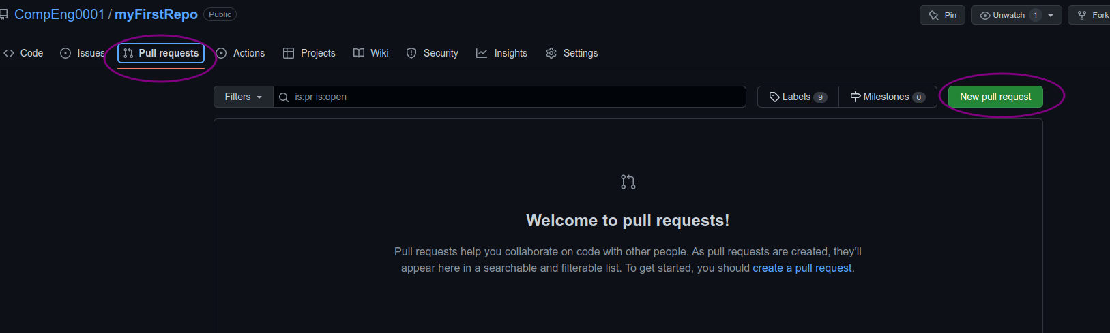
Task: Follow the 'create a pull request' link
Action: (802, 268)
